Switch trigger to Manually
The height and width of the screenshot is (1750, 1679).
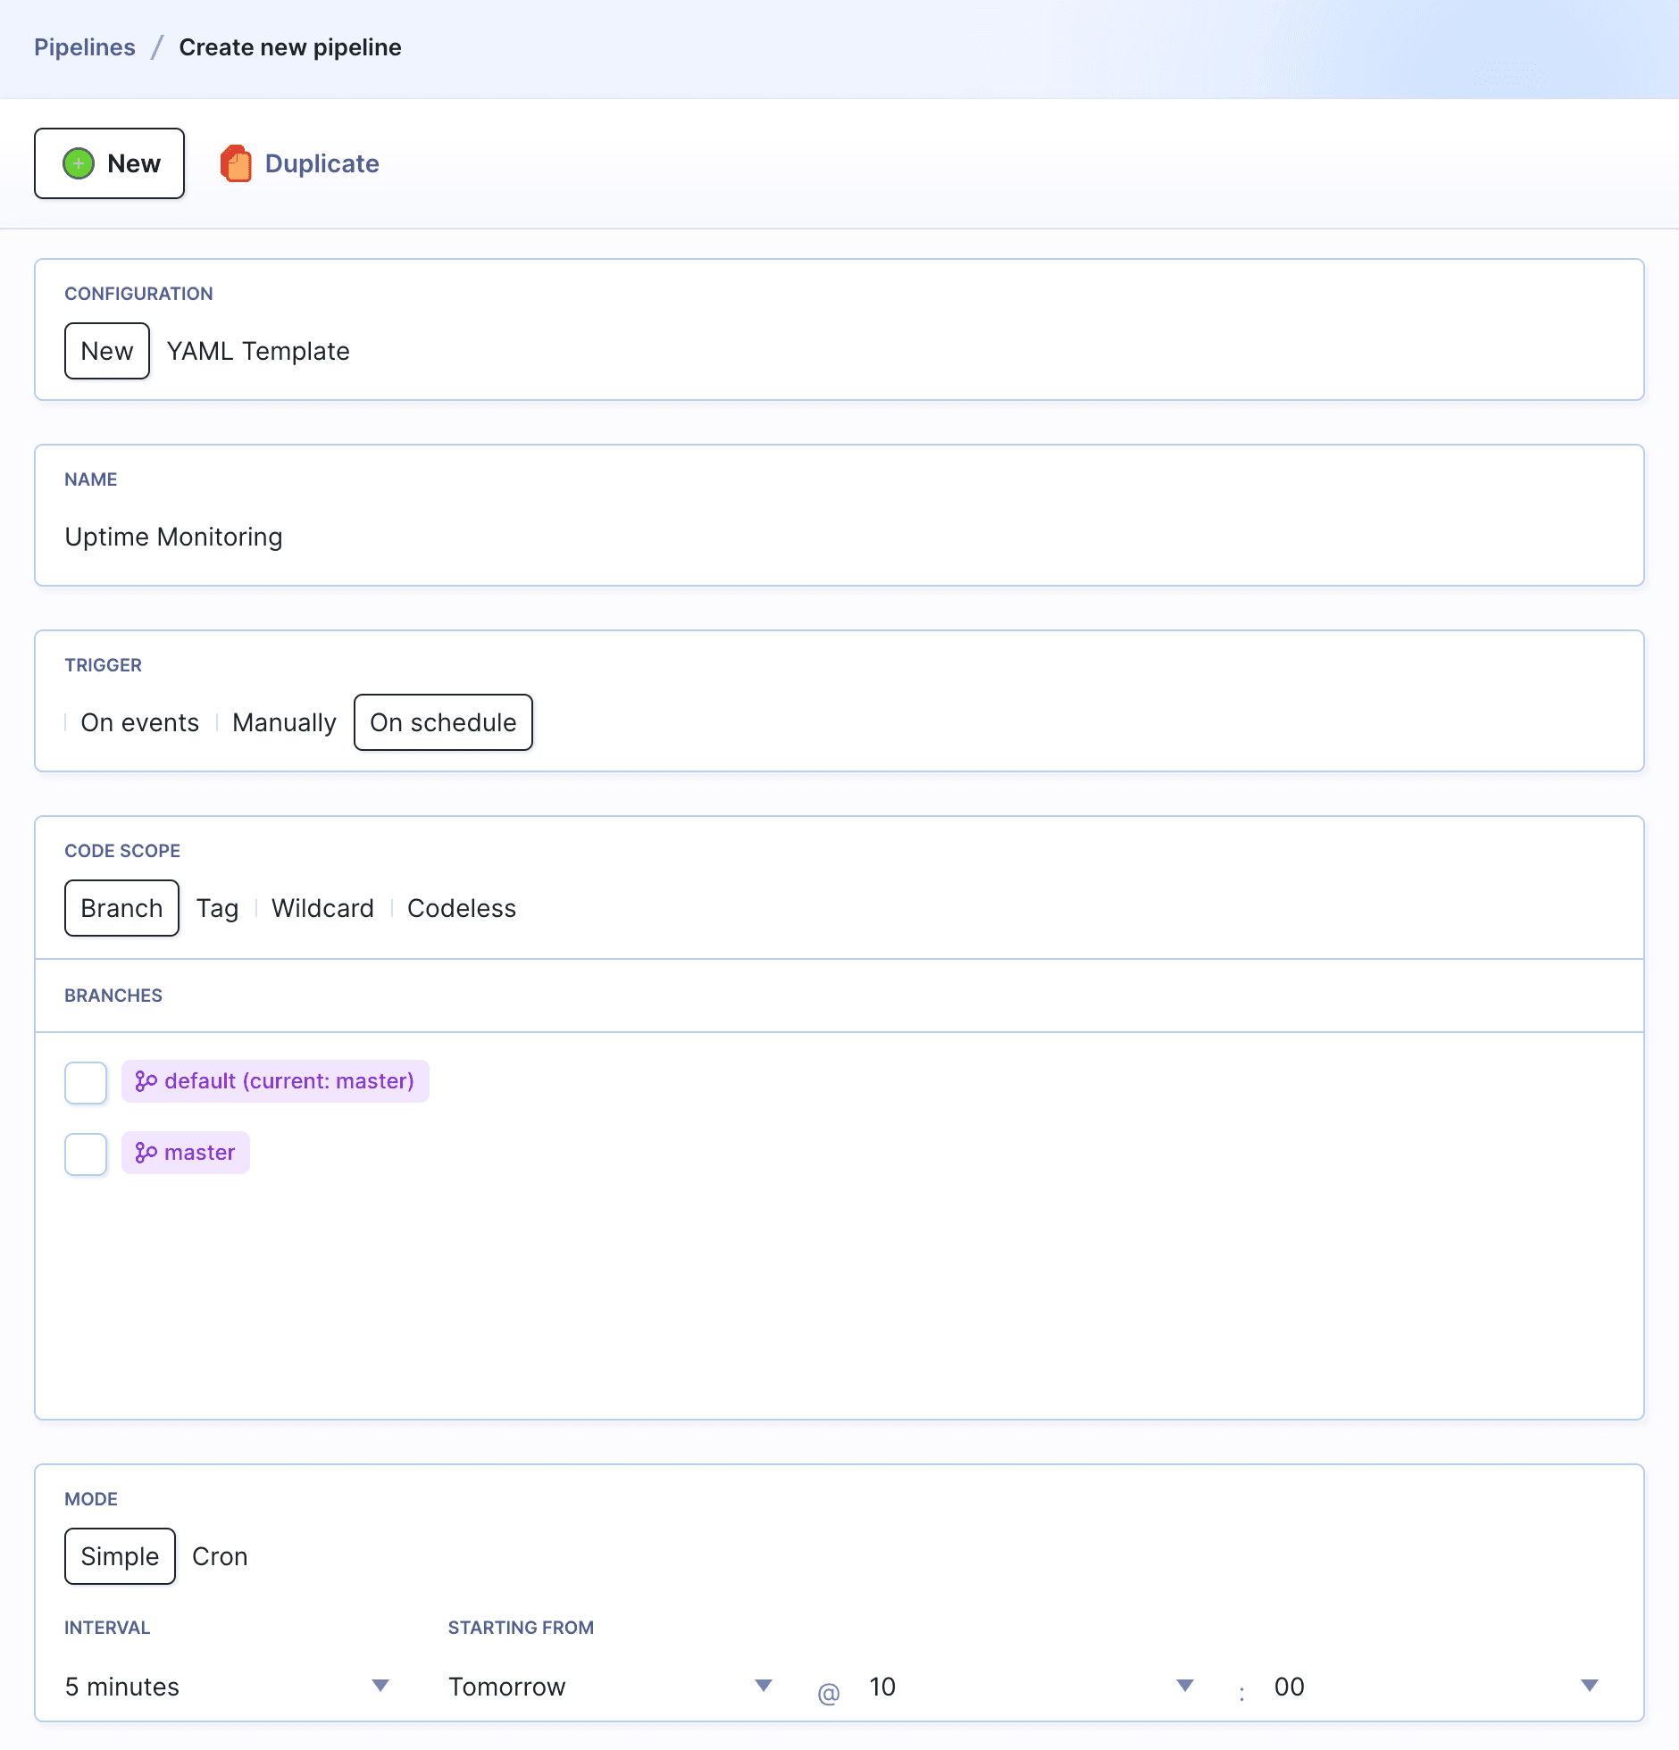tap(283, 722)
